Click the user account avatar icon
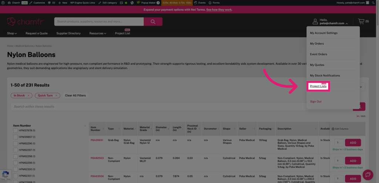This screenshot has width=379, height=183. pos(315,21)
